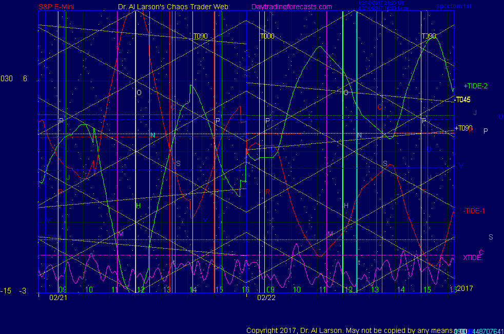Click the "-T045" line label
The width and height of the screenshot is (504, 334).
pos(462,100)
